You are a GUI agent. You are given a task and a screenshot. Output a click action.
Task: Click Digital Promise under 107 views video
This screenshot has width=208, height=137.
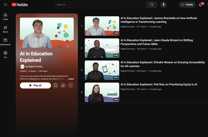click(x=127, y=89)
